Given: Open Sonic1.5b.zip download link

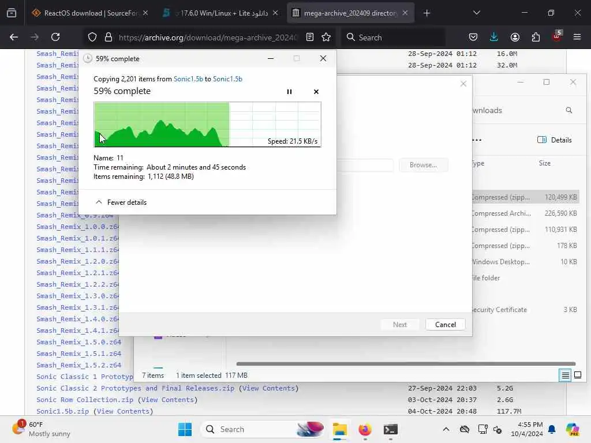Looking at the screenshot, I should [62, 411].
